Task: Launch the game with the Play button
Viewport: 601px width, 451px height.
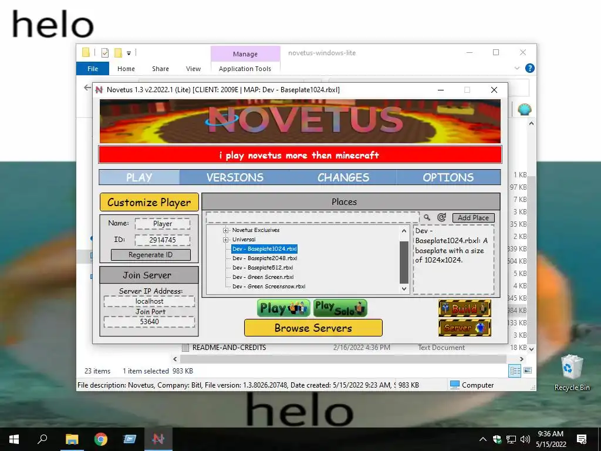Action: click(283, 308)
